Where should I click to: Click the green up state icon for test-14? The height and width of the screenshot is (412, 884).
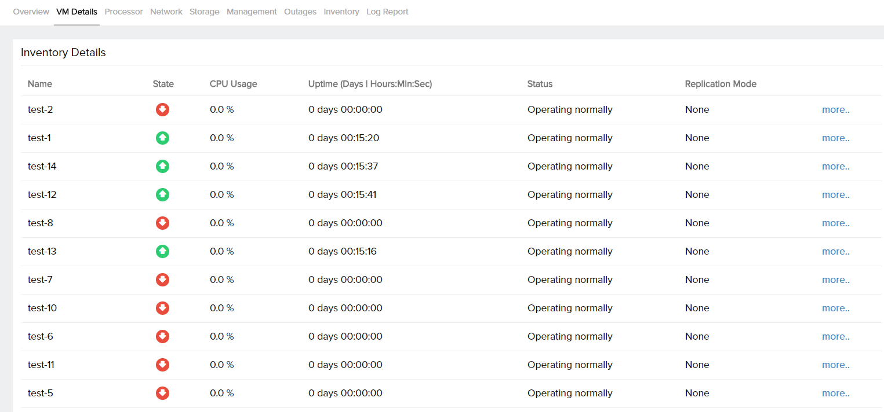pos(163,166)
